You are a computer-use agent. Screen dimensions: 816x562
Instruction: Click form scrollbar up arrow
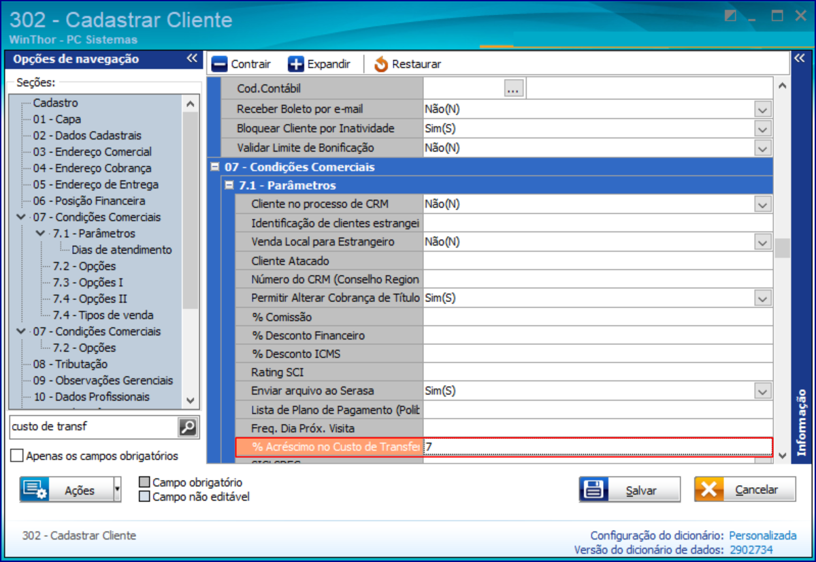click(782, 85)
